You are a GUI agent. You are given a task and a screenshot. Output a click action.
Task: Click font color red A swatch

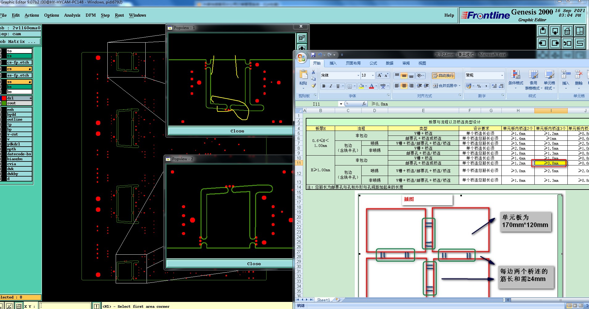371,86
